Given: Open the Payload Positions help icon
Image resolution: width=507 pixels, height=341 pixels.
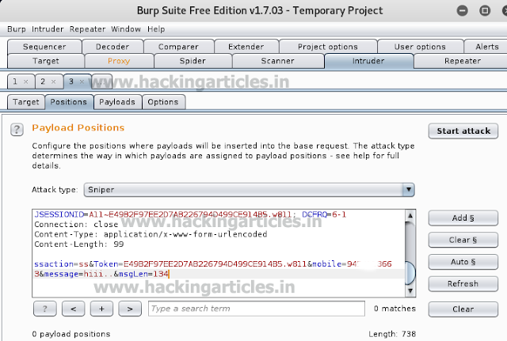Looking at the screenshot, I should coord(17,130).
